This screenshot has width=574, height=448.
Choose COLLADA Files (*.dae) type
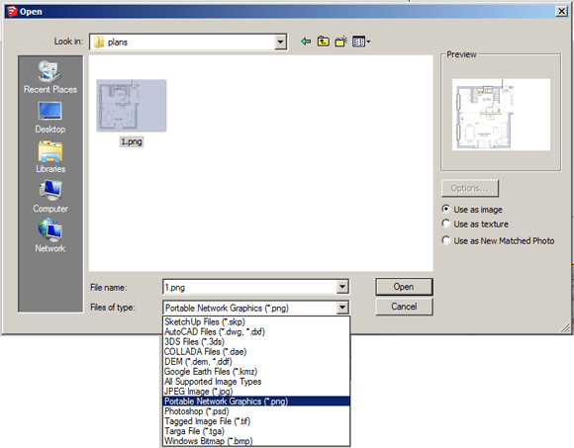click(256, 351)
